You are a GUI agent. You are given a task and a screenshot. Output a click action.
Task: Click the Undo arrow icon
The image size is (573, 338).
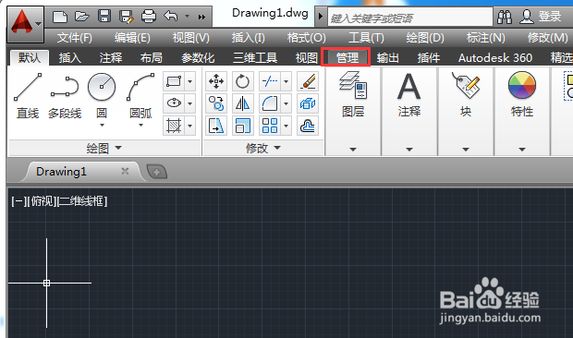click(171, 17)
